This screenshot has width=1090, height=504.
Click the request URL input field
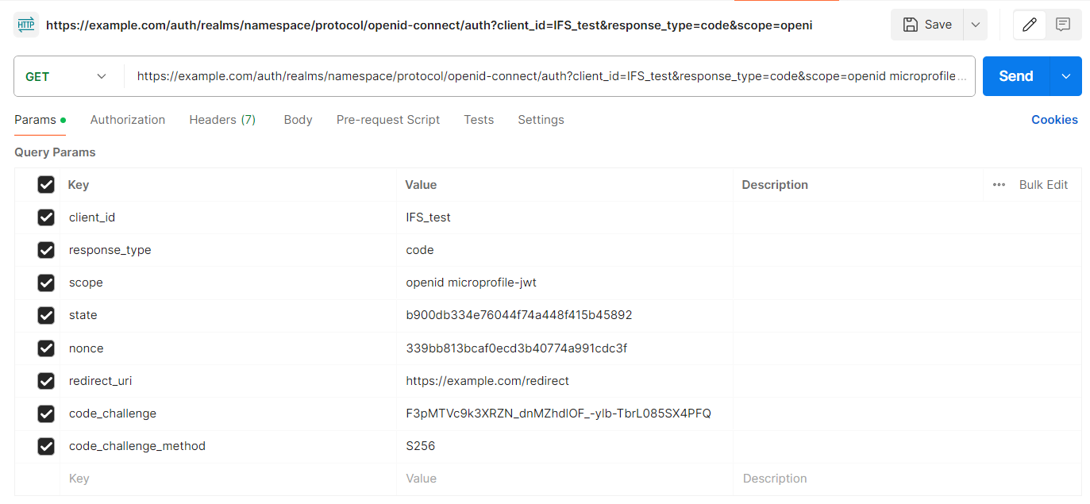548,75
